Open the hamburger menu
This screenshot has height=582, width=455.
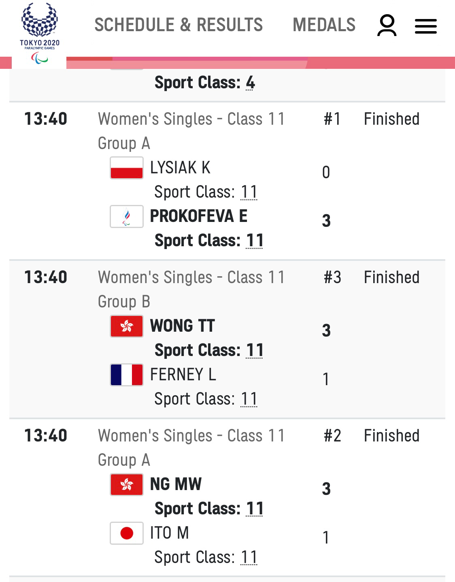(x=426, y=26)
